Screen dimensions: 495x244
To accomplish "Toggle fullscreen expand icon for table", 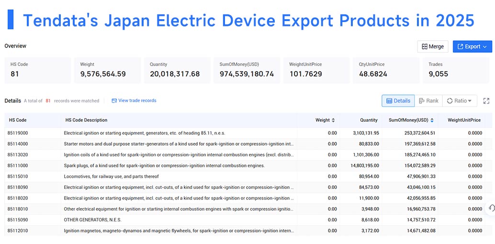I will (x=486, y=101).
